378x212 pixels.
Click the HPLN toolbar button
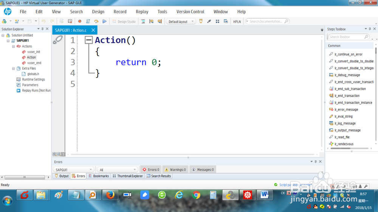tap(237, 22)
